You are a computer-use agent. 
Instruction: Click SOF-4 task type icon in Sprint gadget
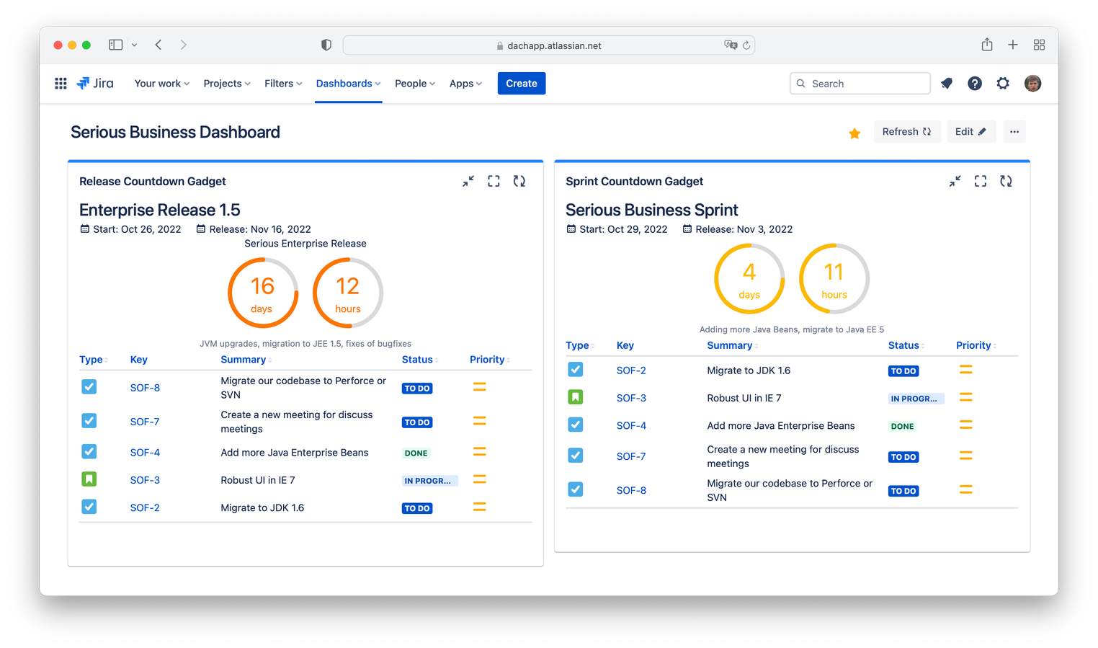[576, 425]
